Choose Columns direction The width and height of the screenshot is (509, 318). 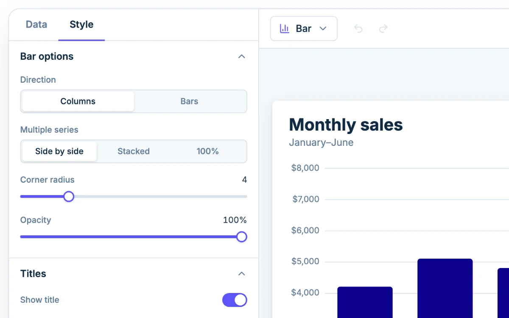tap(78, 101)
